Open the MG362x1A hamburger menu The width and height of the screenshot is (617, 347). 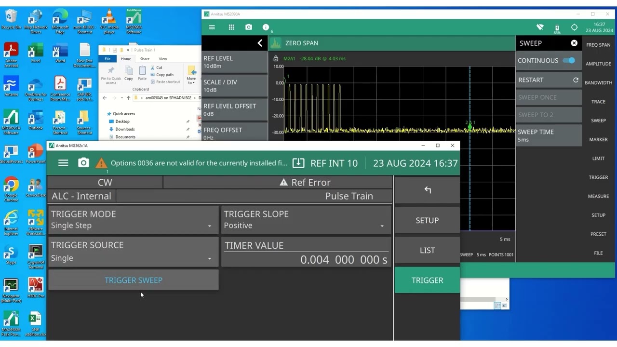[x=63, y=163]
